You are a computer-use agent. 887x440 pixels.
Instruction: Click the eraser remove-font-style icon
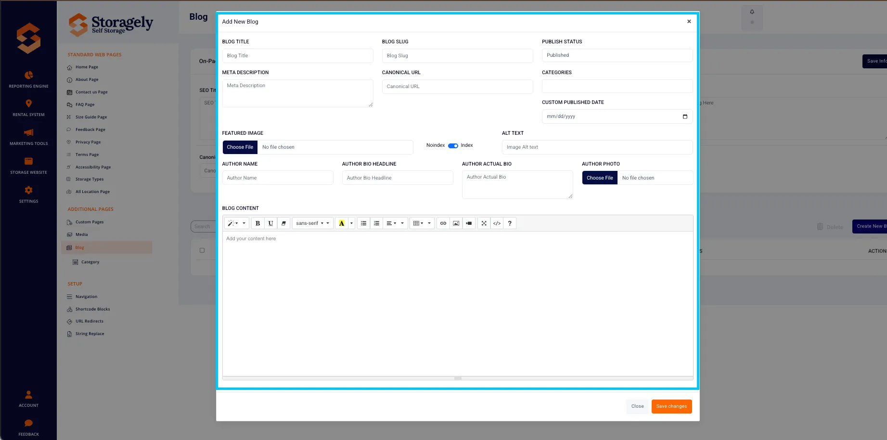(x=283, y=223)
